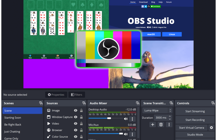Undock the Sources panel
The image size is (217, 140).
(84, 103)
